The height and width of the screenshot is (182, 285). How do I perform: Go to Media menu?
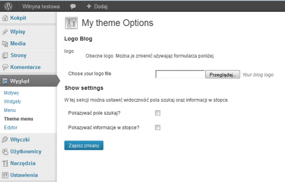[x=18, y=43]
